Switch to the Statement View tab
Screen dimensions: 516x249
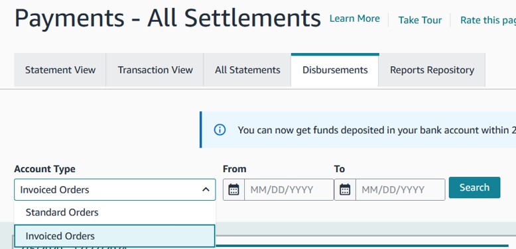60,70
